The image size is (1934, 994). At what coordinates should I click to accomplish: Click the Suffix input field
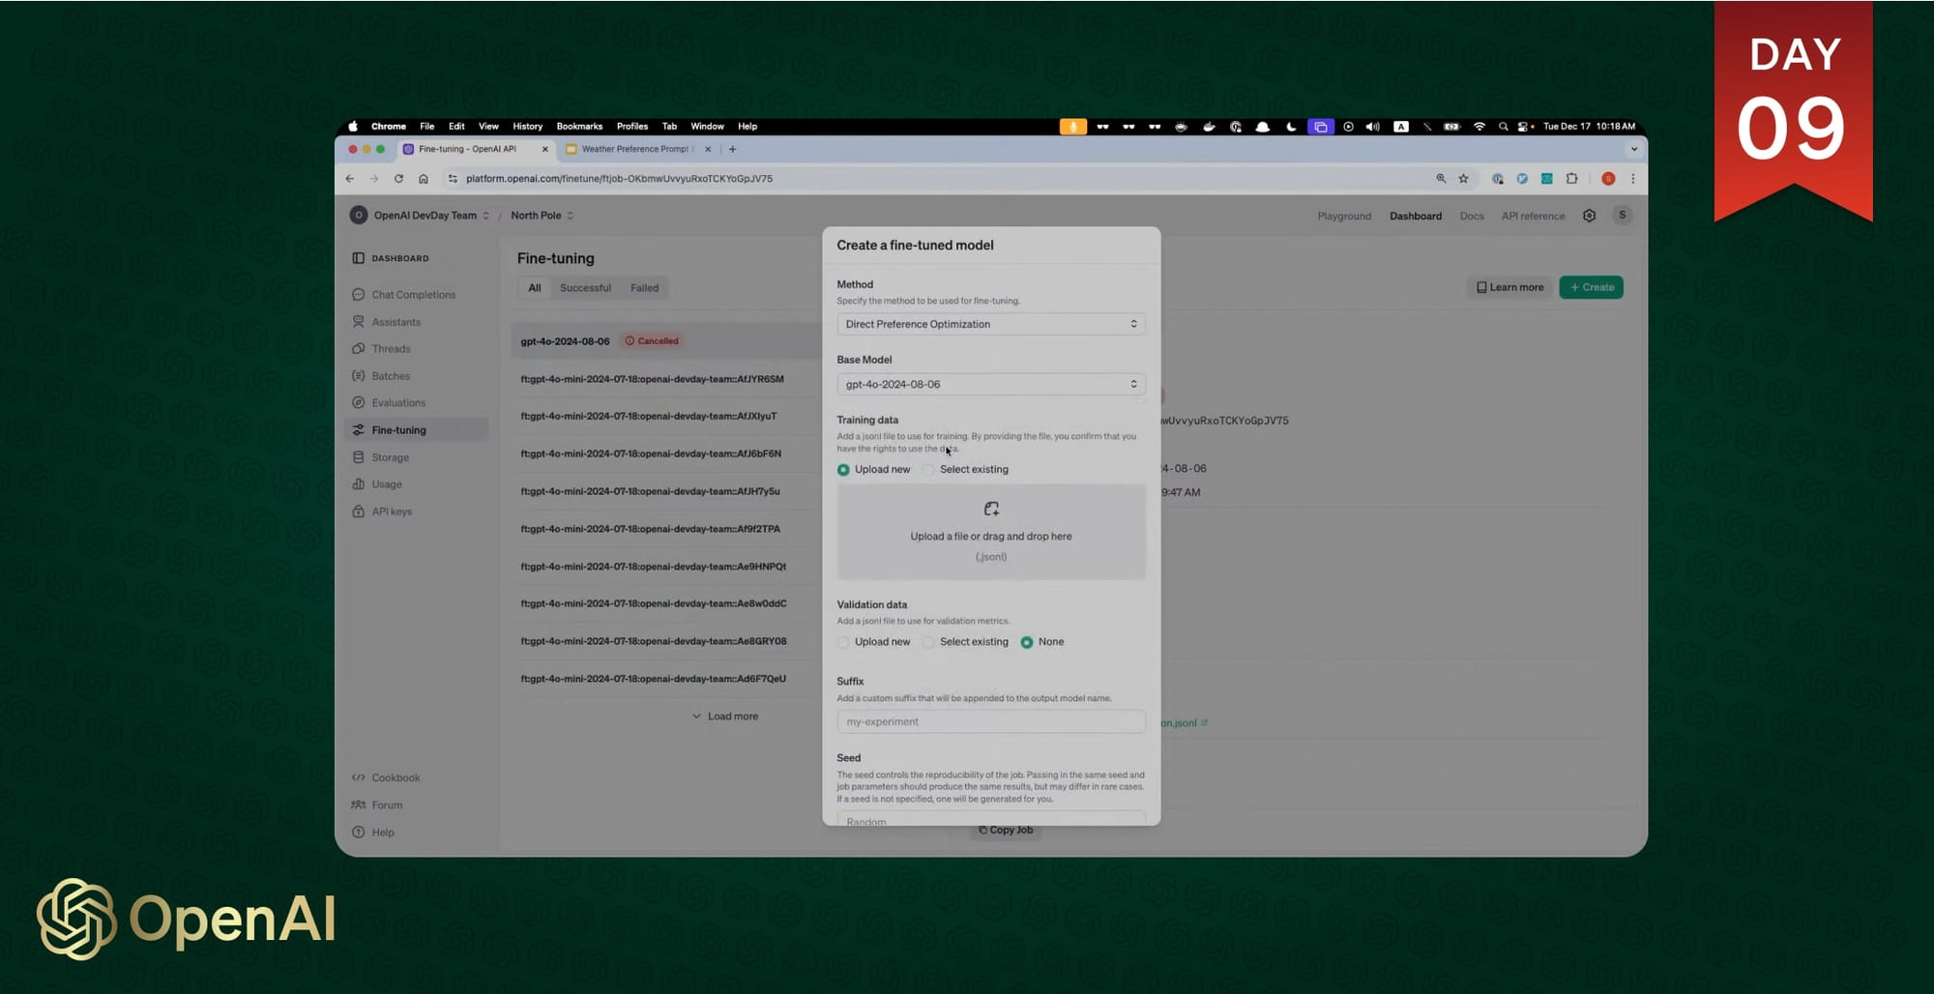click(x=990, y=722)
